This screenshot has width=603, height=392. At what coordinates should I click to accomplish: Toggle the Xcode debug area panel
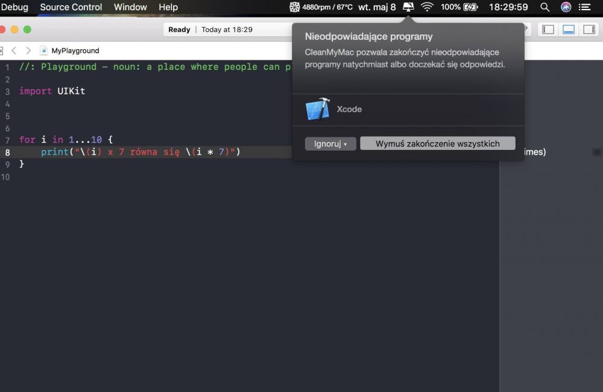[569, 29]
